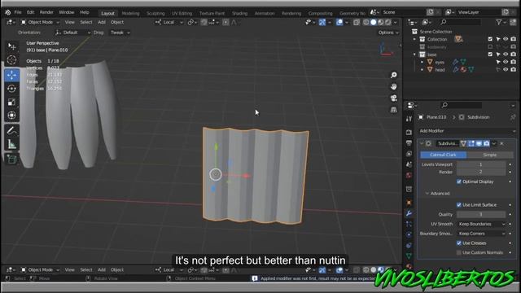Activate the Transform tool
This screenshot has height=293, width=521.
point(12,116)
